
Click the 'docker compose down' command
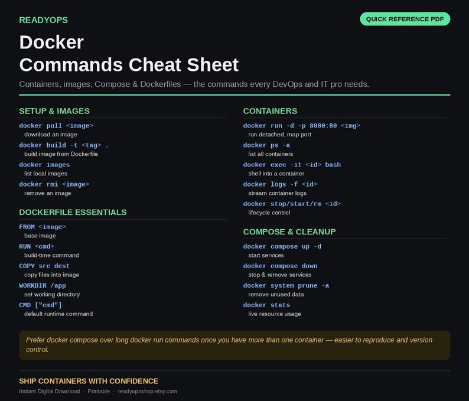(x=280, y=266)
